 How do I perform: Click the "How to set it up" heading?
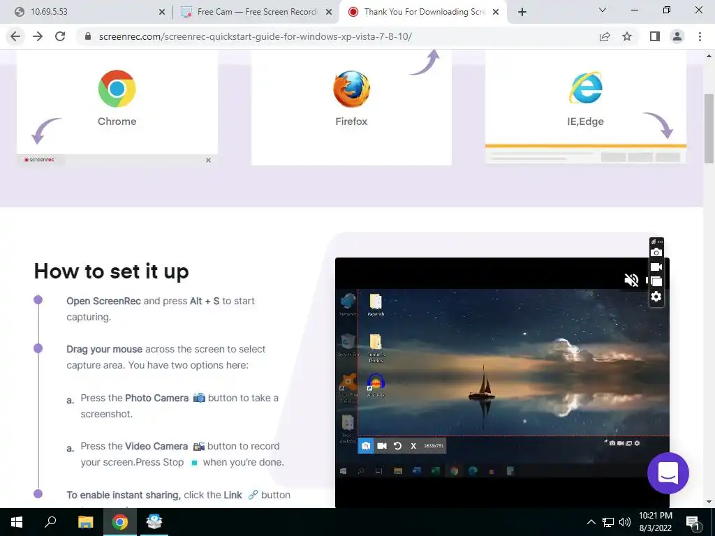[x=111, y=271]
